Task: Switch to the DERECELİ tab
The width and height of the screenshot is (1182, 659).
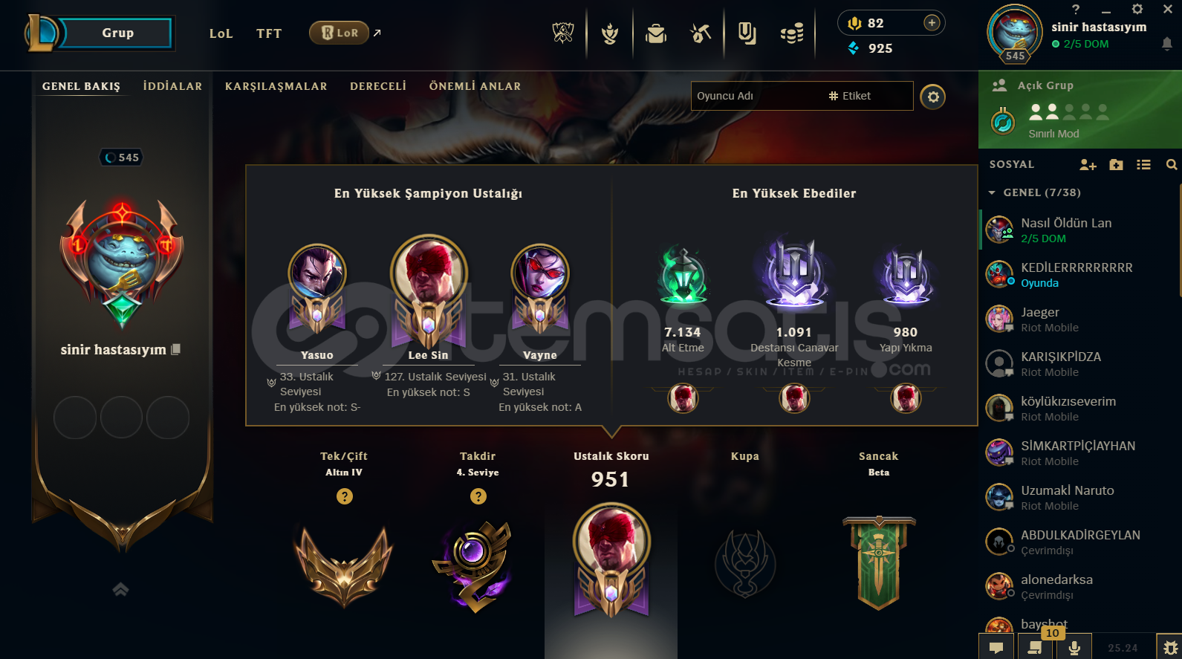Action: (x=378, y=86)
